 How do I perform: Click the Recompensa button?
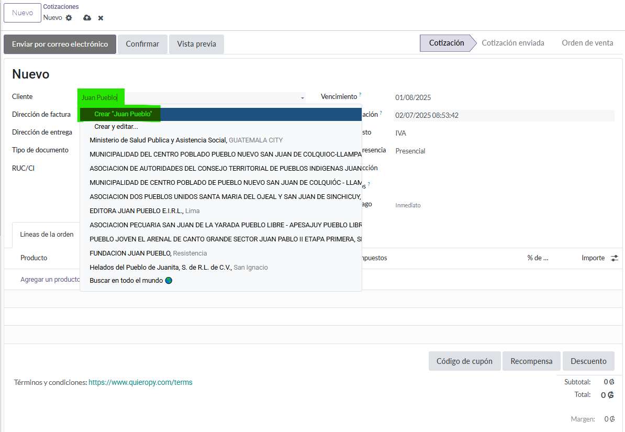point(531,361)
